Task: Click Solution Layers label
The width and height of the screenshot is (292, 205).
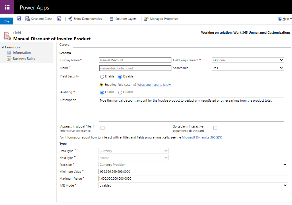Action: click(x=126, y=19)
